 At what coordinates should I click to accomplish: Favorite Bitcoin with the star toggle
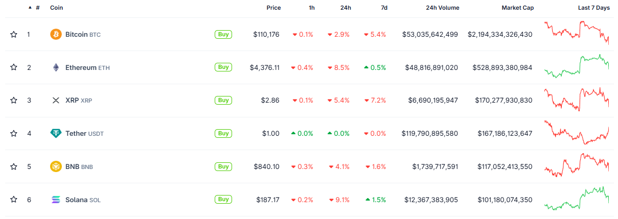14,34
